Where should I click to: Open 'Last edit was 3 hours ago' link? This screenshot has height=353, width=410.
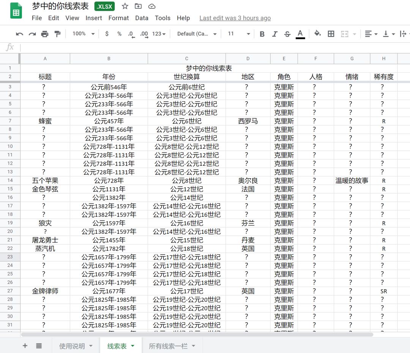pos(235,18)
